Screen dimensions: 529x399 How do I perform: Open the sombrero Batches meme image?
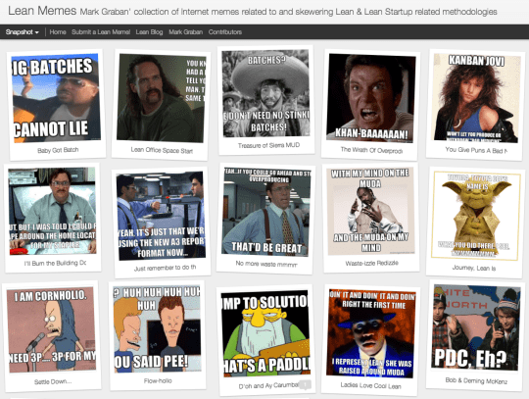click(265, 93)
